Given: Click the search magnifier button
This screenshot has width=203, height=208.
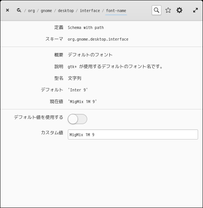Looking at the screenshot, I should (x=157, y=10).
